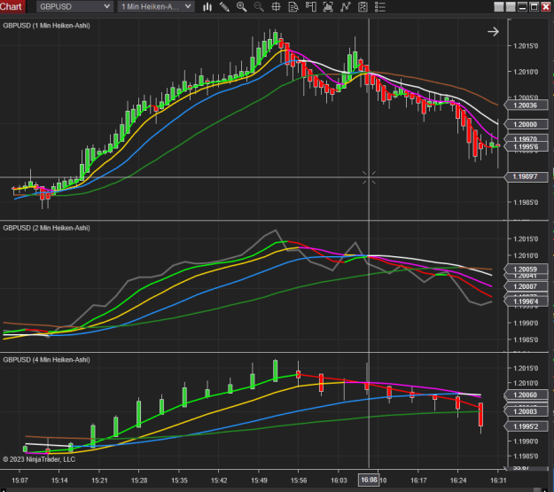Viewport: 554px width, 492px height.
Task: Click the GBPUSD (2 Min Heiken-Ashi) panel label
Action: (46, 228)
